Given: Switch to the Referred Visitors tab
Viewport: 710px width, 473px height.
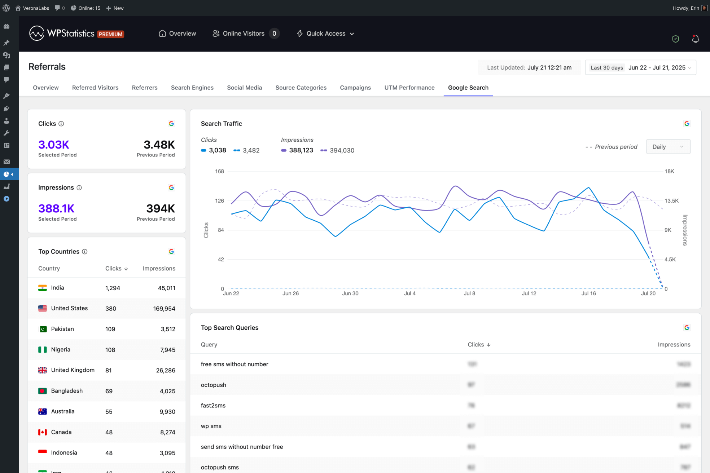Looking at the screenshot, I should click(x=95, y=88).
